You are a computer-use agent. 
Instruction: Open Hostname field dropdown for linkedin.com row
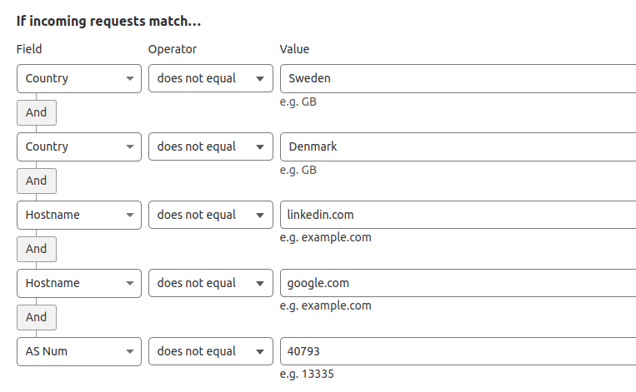coord(79,215)
